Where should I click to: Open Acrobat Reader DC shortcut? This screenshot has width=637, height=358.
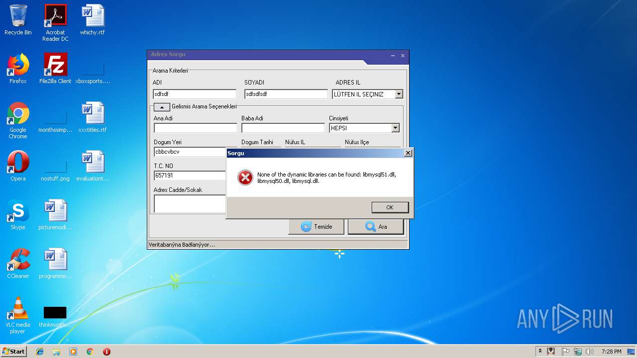point(55,22)
